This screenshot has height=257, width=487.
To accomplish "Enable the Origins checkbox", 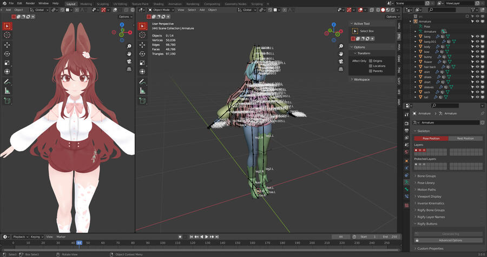I will pyautogui.click(x=371, y=61).
